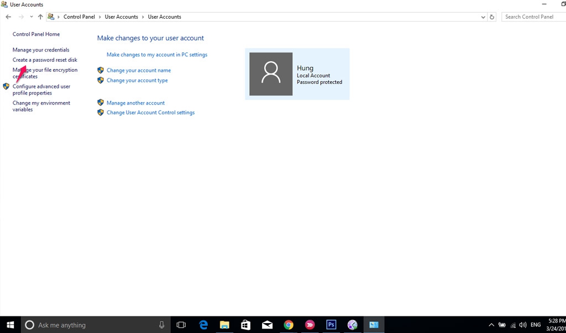Refresh the Control Panel address bar
The width and height of the screenshot is (566, 333).
click(x=492, y=17)
